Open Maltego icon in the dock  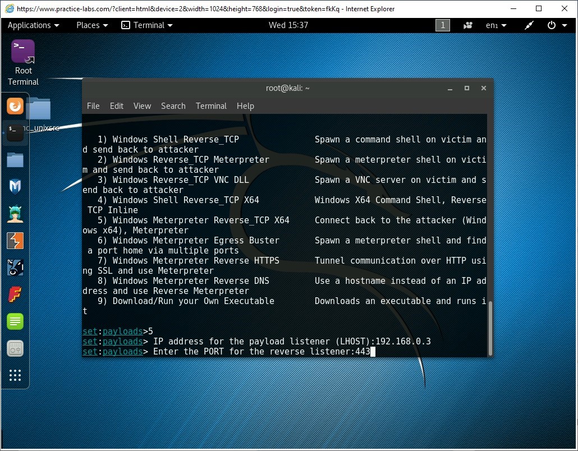click(x=15, y=268)
